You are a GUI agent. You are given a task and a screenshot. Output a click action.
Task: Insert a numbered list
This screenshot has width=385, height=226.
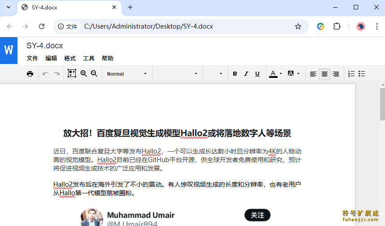coord(351,74)
